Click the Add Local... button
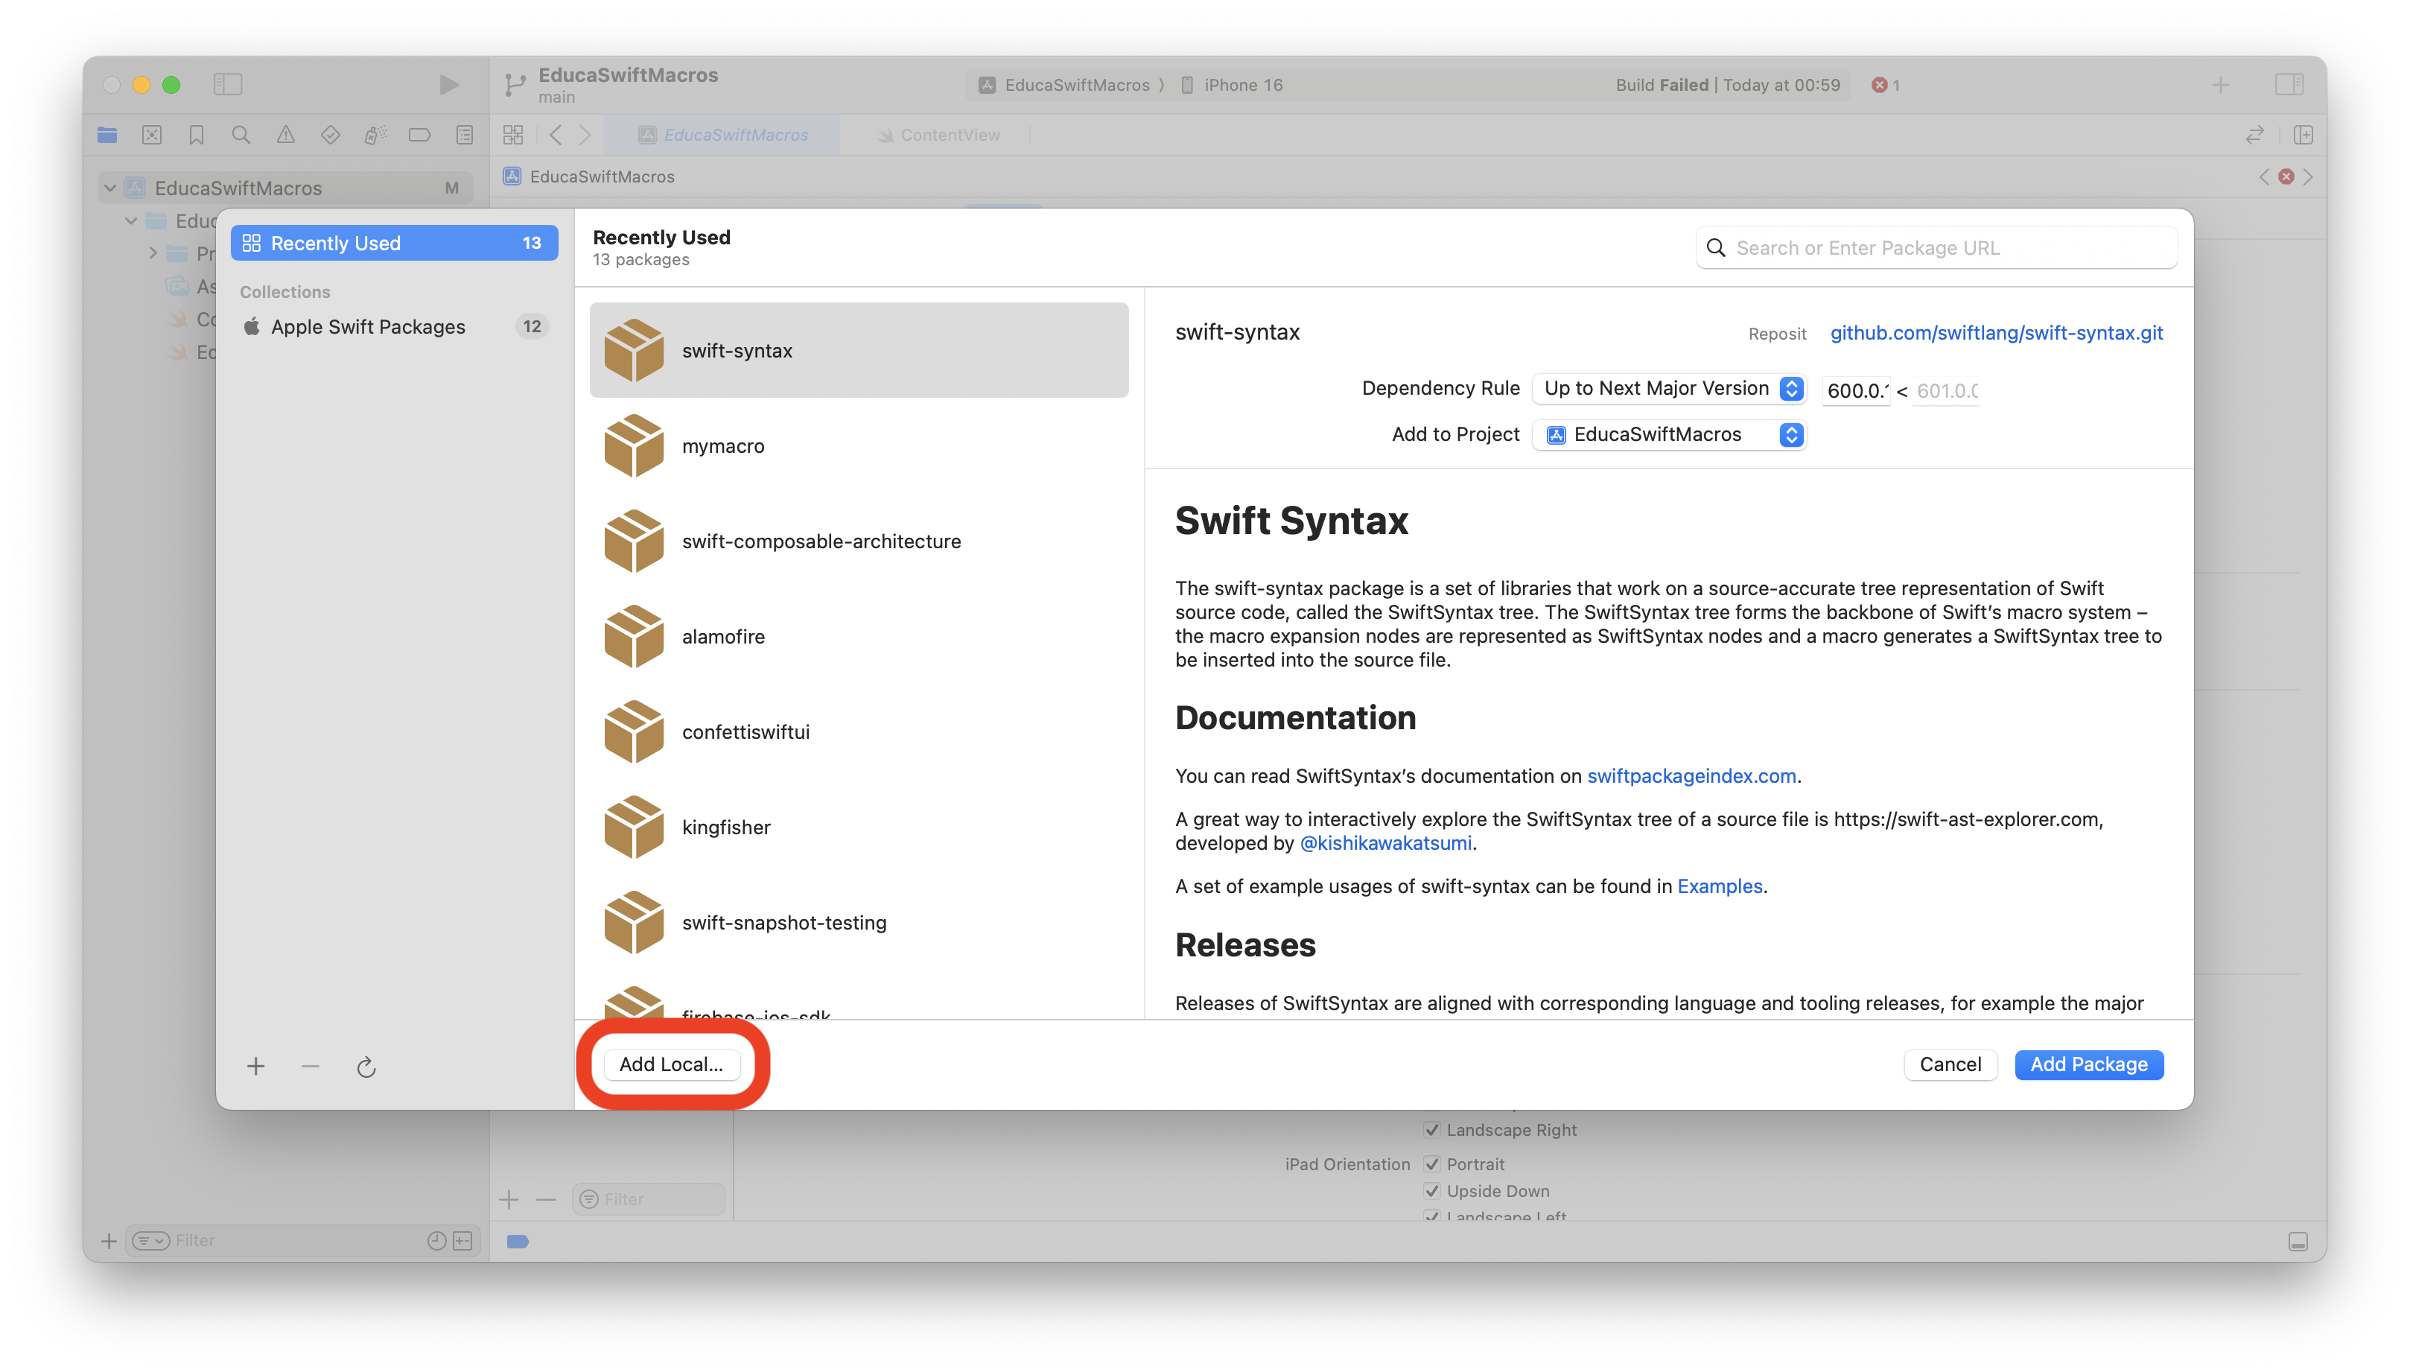This screenshot has width=2410, height=1372. coord(671,1064)
